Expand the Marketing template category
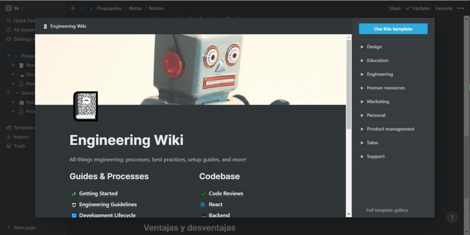 378,101
